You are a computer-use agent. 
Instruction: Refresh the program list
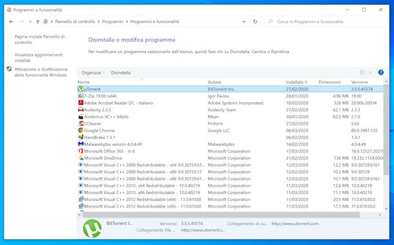click(255, 21)
